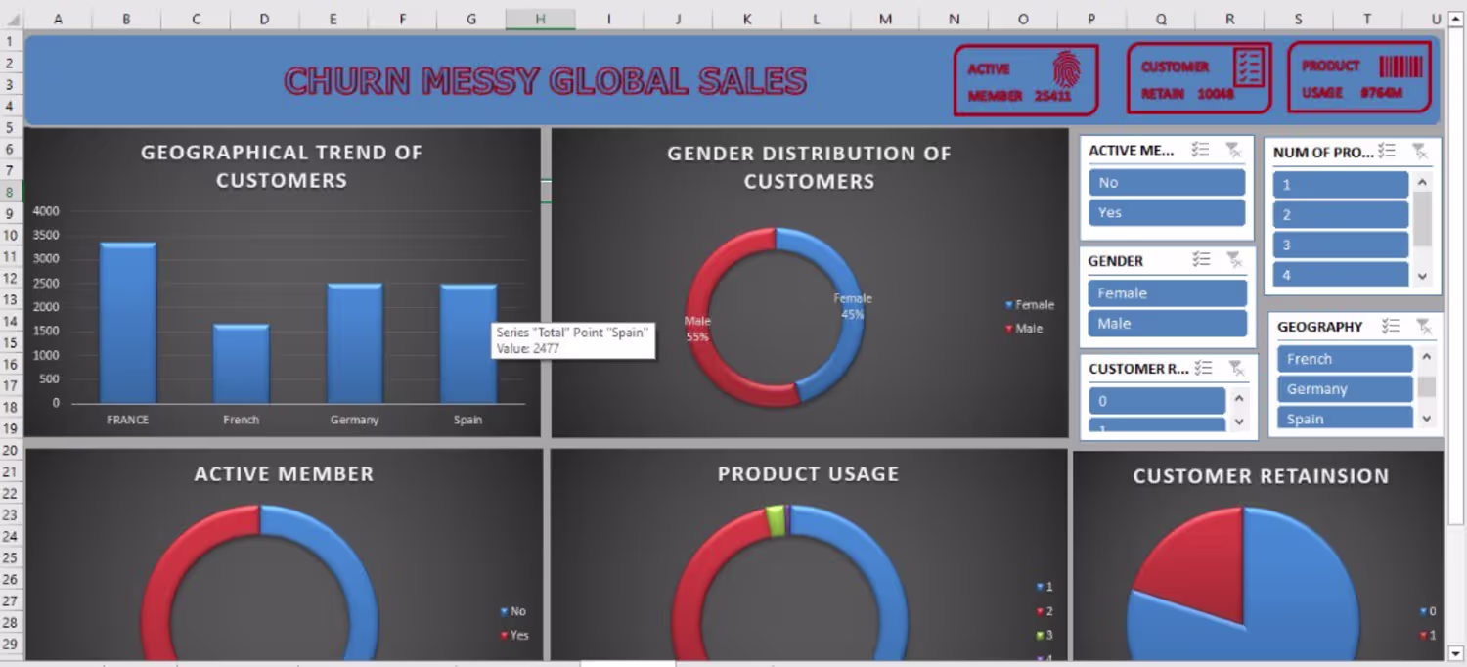Click down arrow in Geography slicer

pos(1427,418)
